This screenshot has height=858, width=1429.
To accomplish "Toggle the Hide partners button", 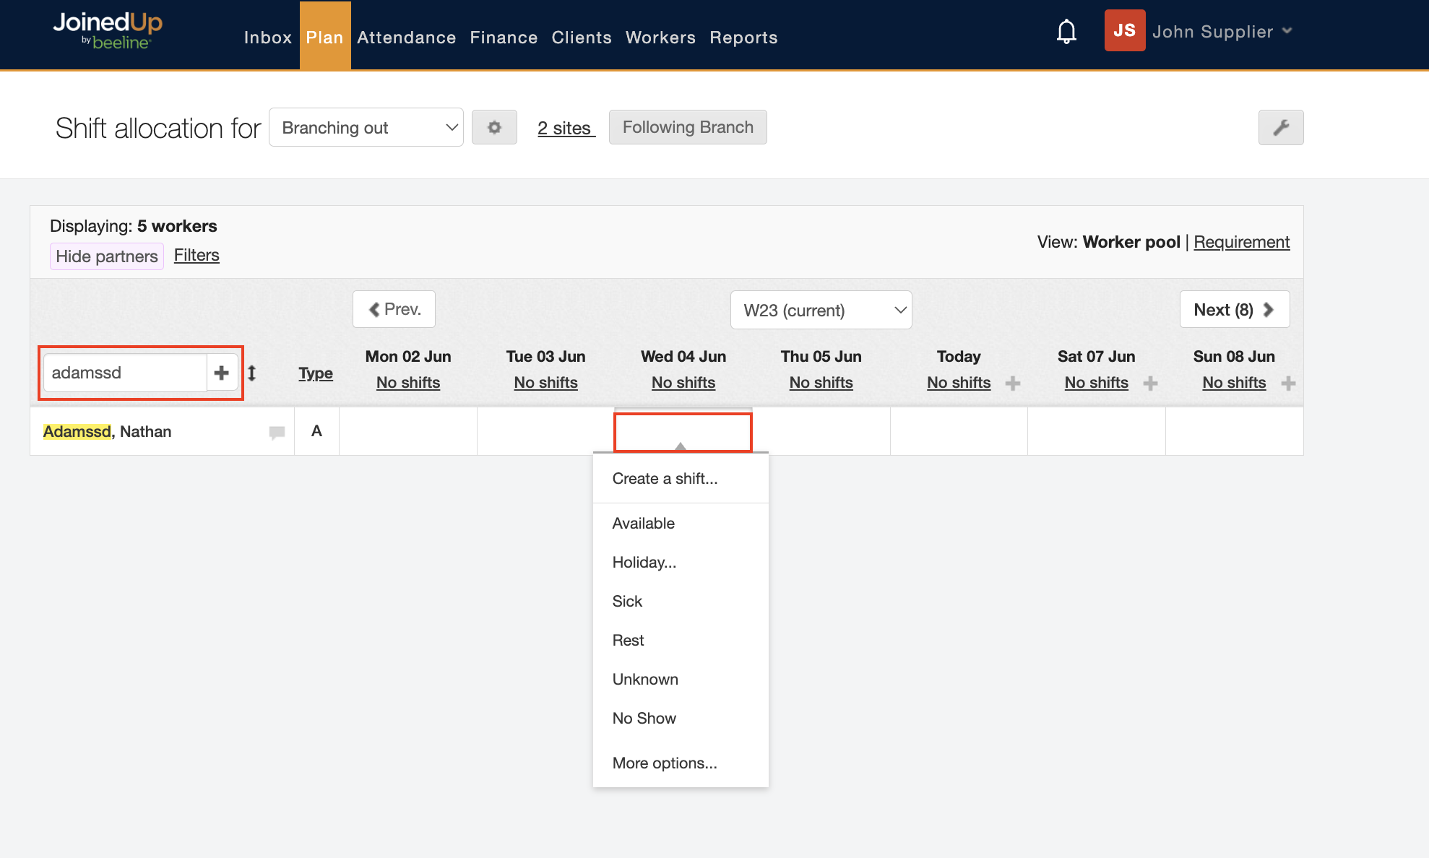I will click(107, 256).
